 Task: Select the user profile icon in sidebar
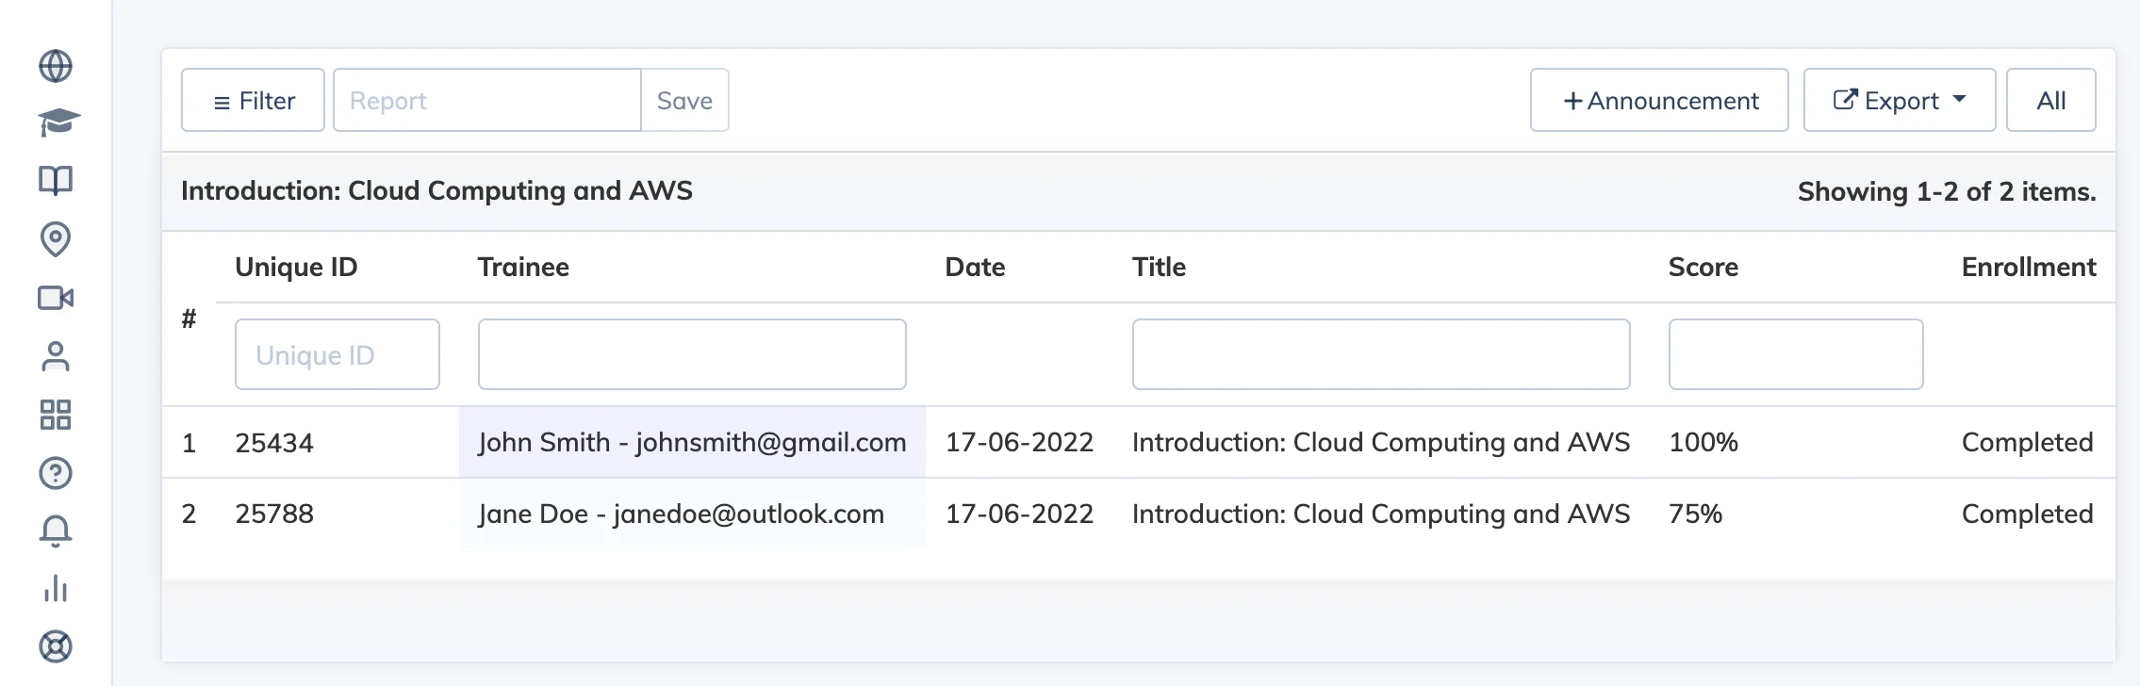tap(56, 356)
